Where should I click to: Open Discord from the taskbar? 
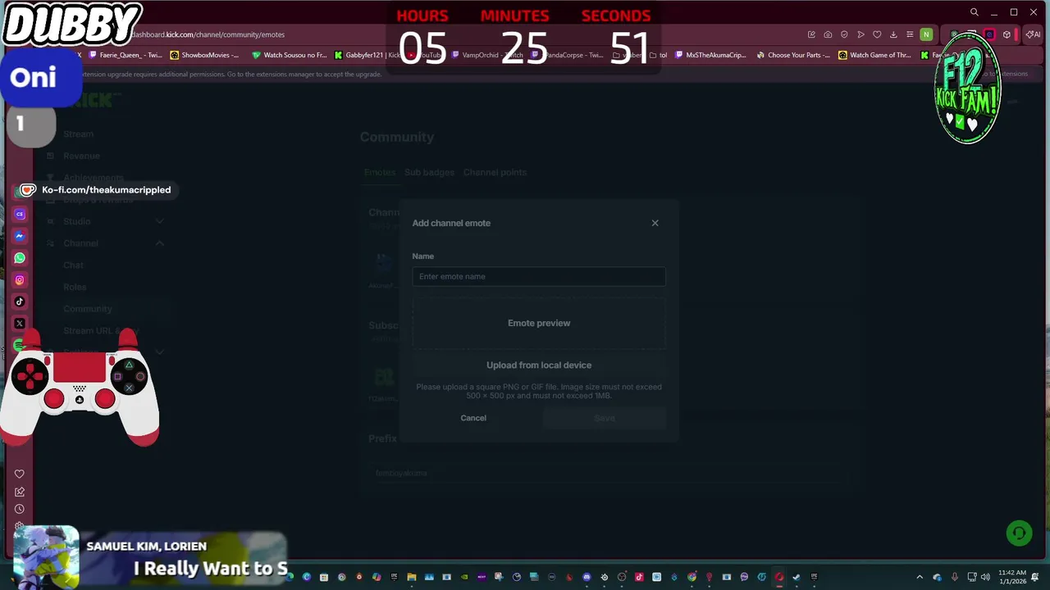click(587, 577)
